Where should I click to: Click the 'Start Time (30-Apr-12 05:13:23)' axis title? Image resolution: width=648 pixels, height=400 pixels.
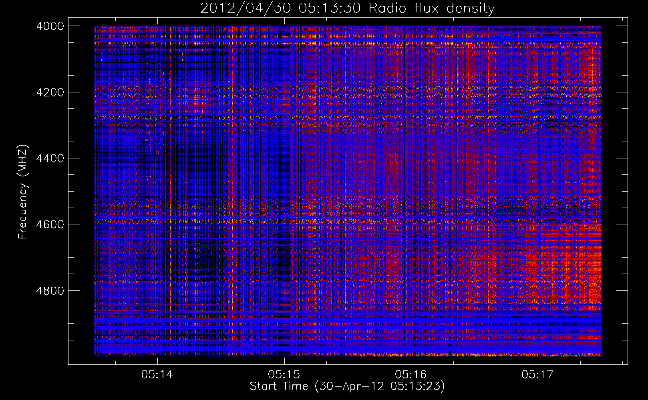coord(348,386)
